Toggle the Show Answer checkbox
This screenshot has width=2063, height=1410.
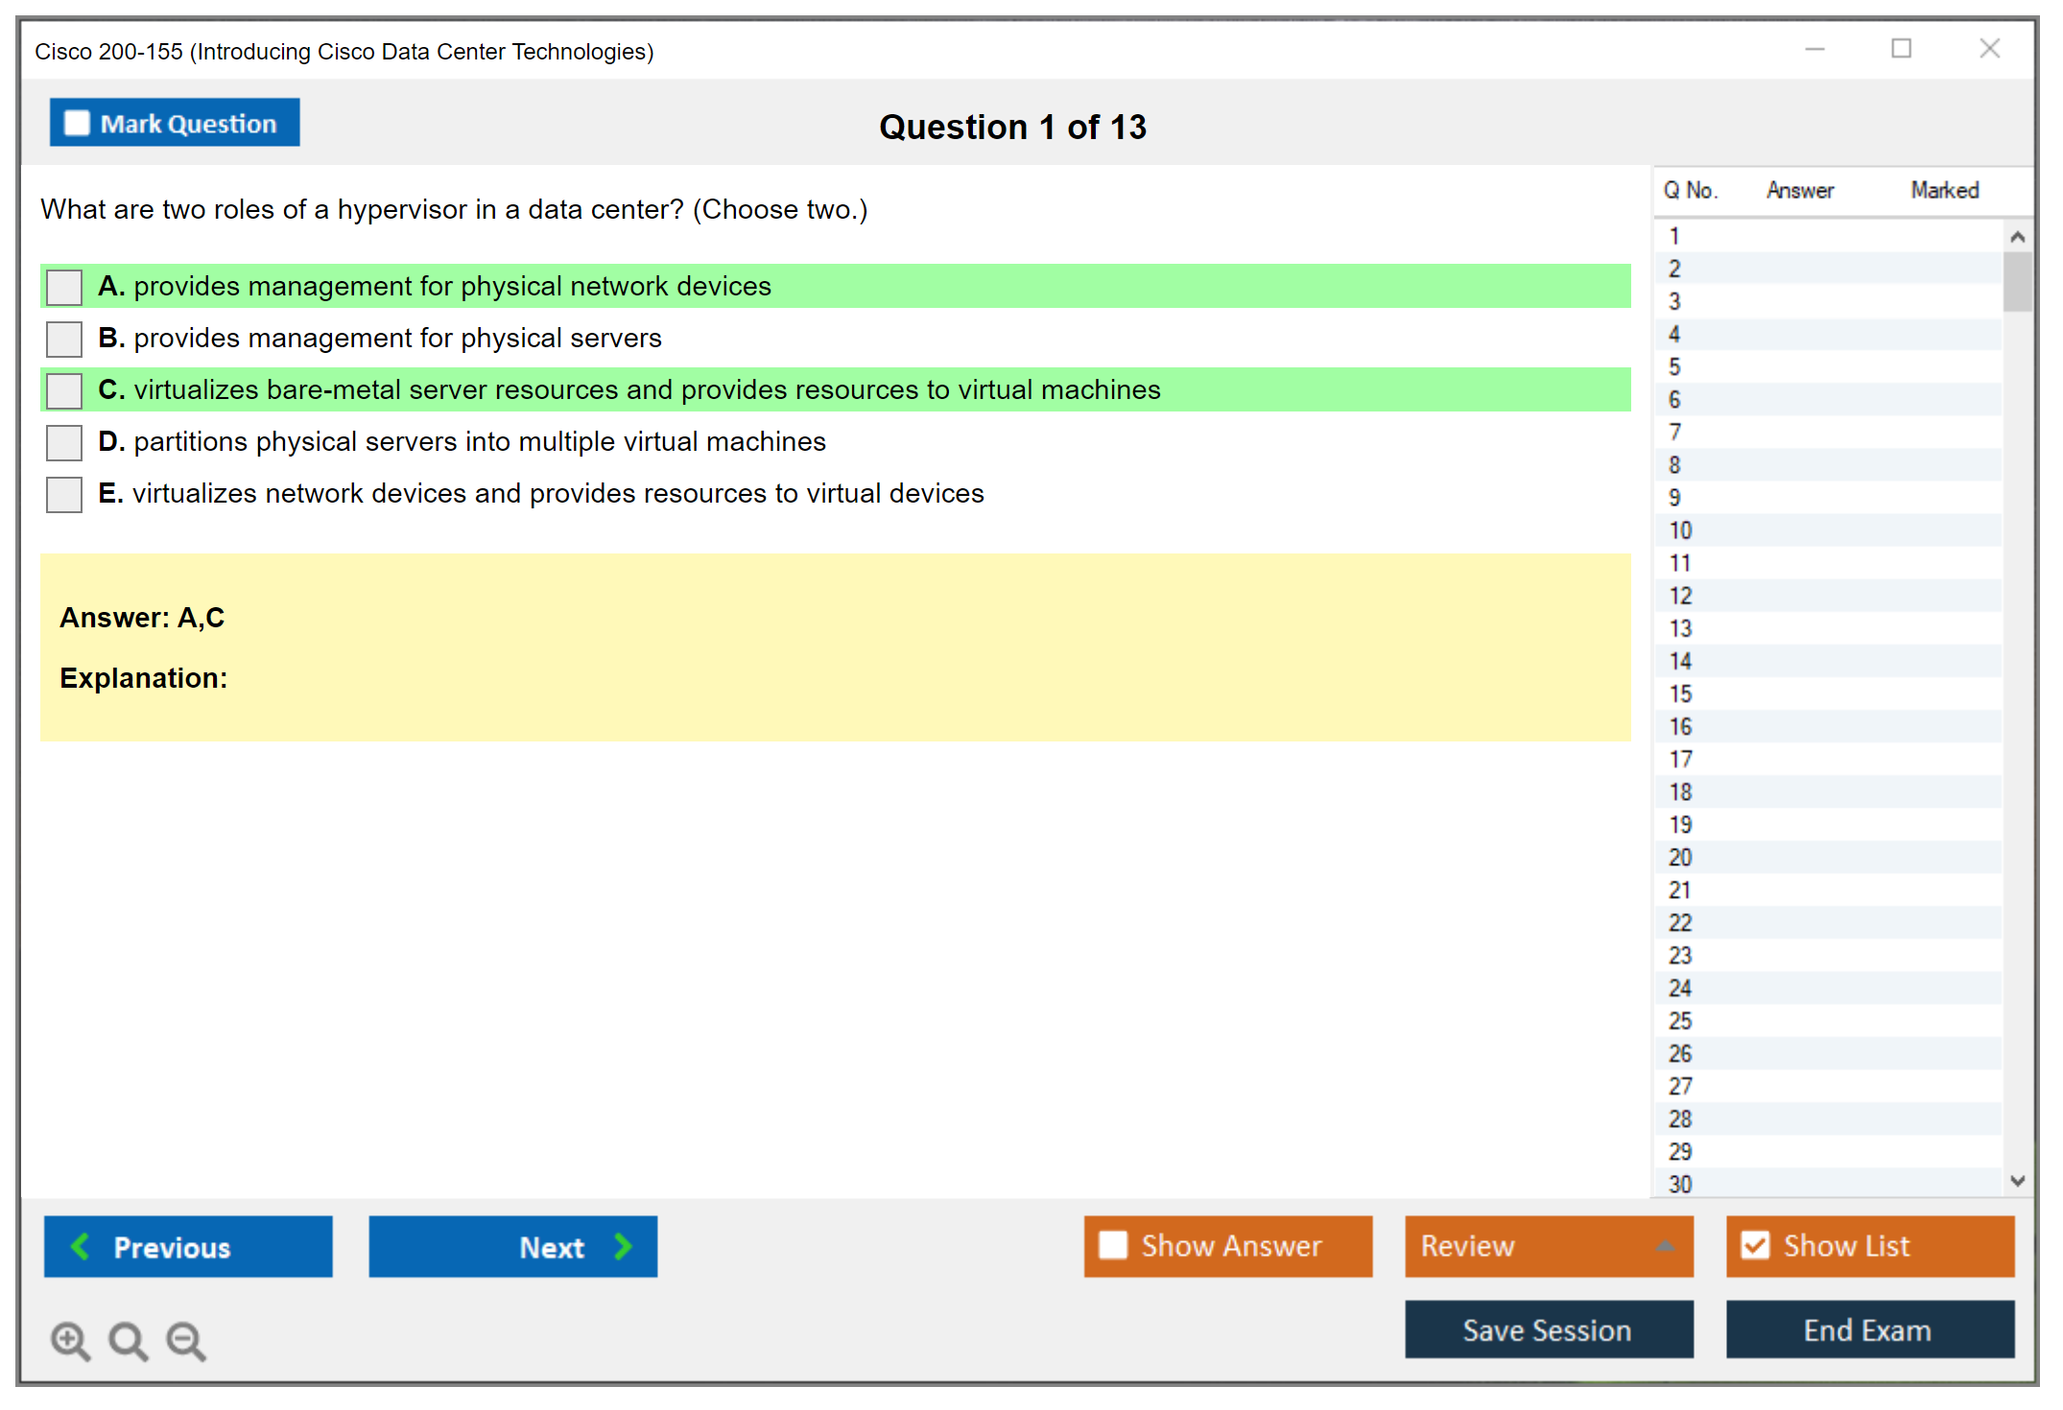(1113, 1245)
